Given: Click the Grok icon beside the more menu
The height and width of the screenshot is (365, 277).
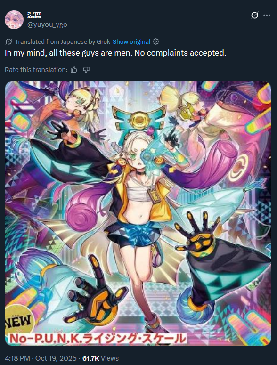Looking at the screenshot, I should (254, 16).
